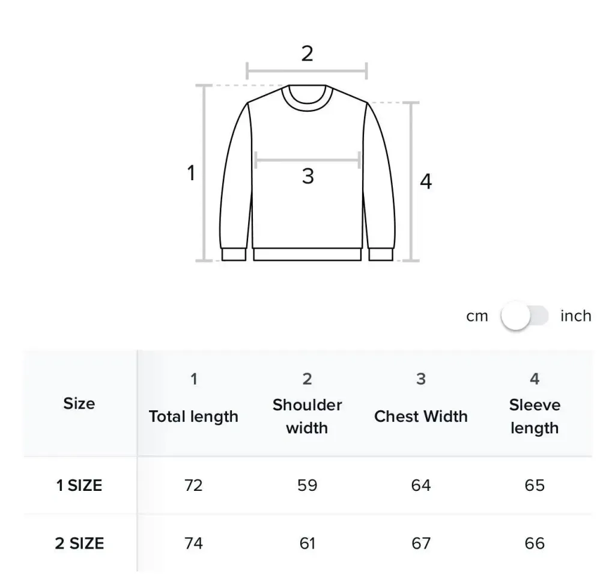Select the inch unit label
Screen dimensions: 615x581
pyautogui.click(x=575, y=316)
